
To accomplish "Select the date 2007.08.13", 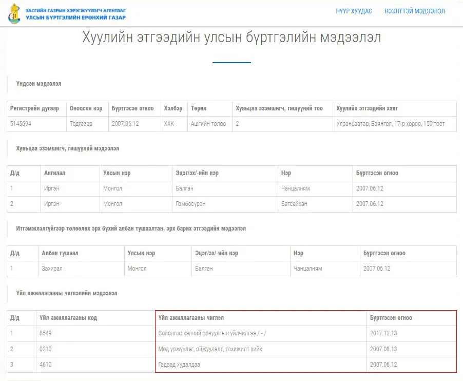I will (383, 349).
